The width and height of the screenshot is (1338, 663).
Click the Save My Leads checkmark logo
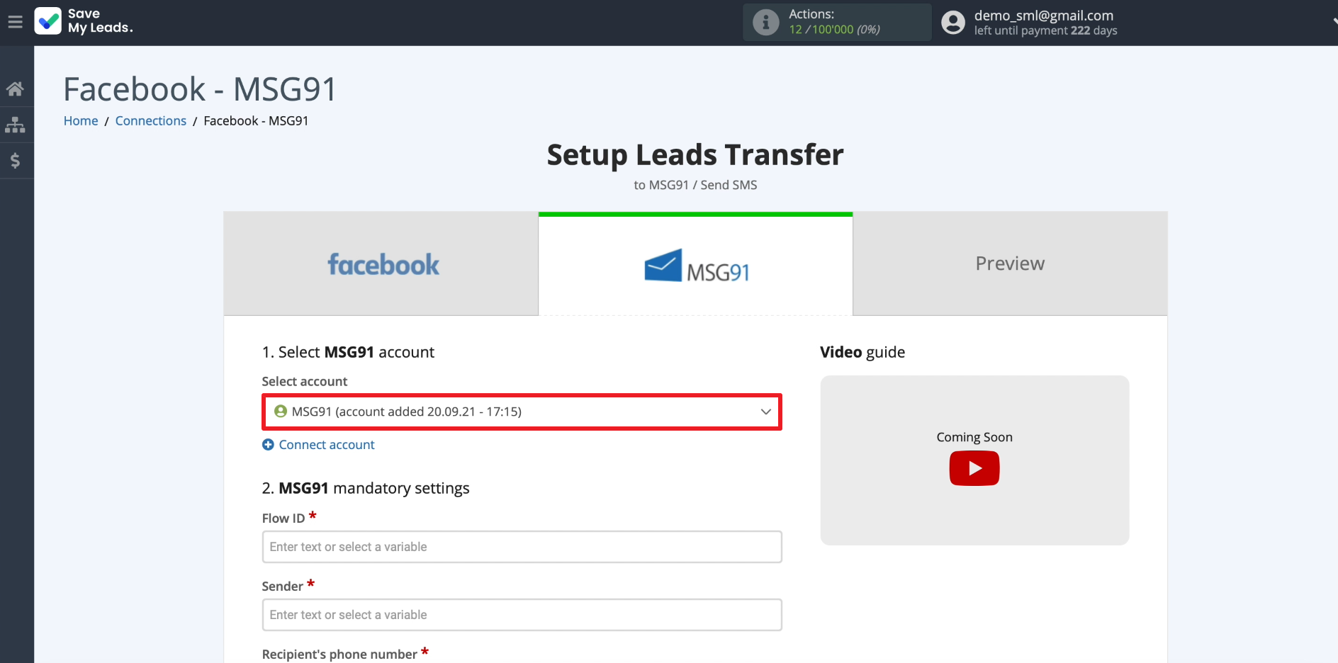(x=47, y=21)
